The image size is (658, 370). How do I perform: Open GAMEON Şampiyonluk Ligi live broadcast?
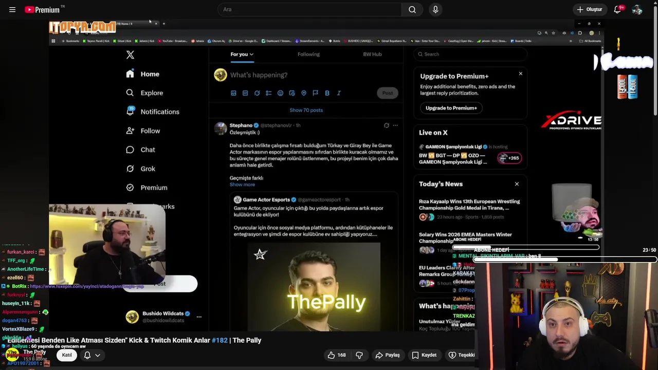tap(470, 154)
